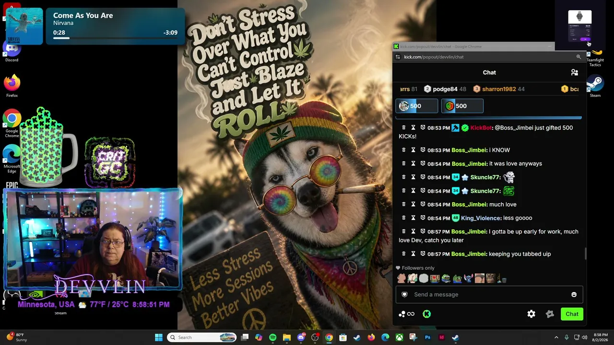Click the green Kick K gift icon
This screenshot has height=345, width=614.
click(x=426, y=314)
